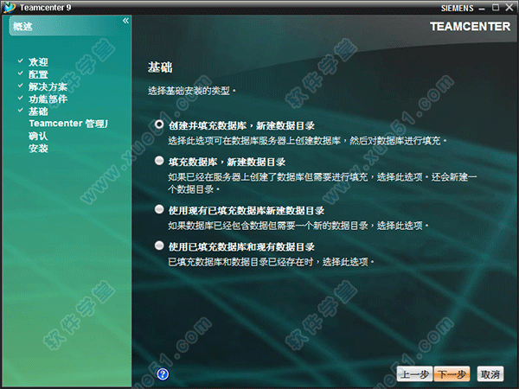Select radio 填充数据库，新建数据目录
The image size is (519, 389).
click(x=159, y=161)
